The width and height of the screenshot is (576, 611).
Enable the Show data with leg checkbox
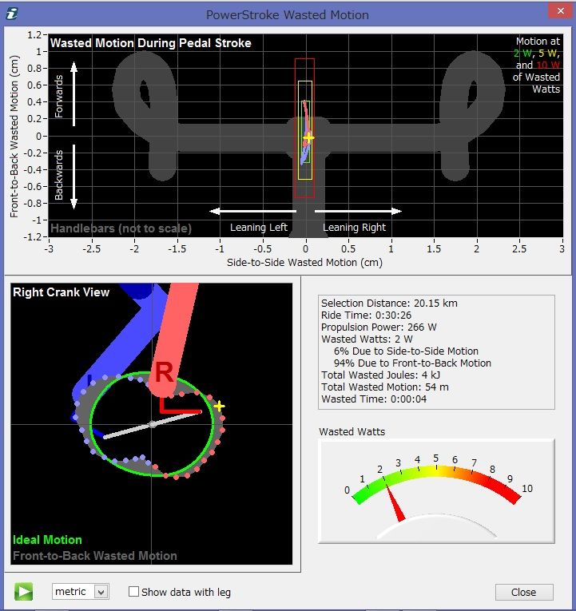coord(133,592)
